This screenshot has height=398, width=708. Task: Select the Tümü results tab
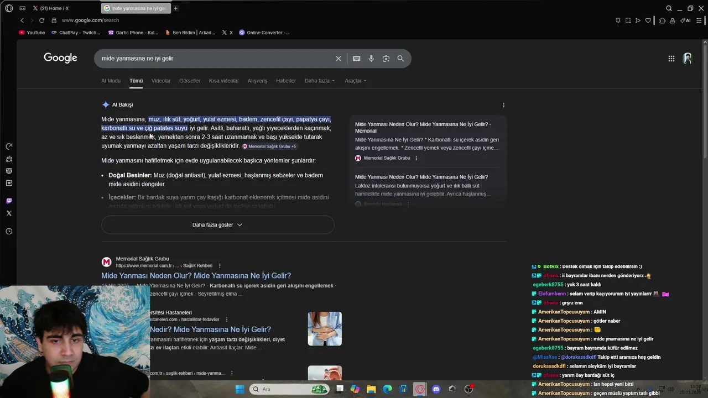136,81
